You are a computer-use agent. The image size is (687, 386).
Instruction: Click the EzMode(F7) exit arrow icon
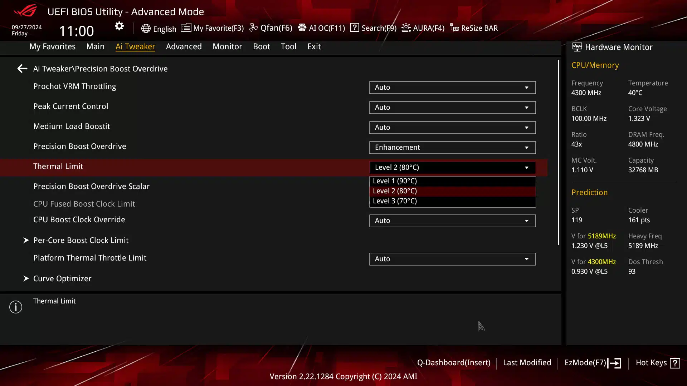[x=614, y=363]
